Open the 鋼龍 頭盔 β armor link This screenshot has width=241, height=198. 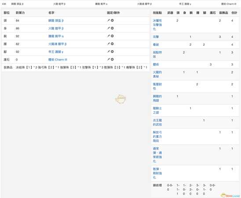[x=56, y=20]
